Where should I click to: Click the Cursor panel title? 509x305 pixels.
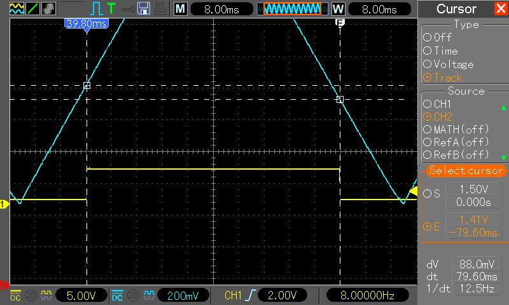click(x=456, y=9)
